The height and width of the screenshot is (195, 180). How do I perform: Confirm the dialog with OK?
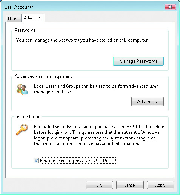coord(99,185)
